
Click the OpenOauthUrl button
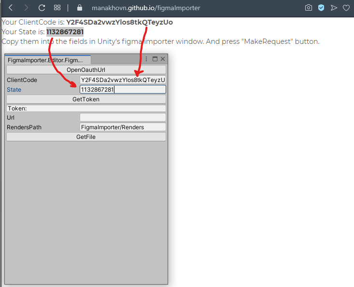(86, 69)
